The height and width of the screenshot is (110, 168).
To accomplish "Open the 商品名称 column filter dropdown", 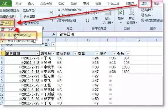I will tap(75, 53).
